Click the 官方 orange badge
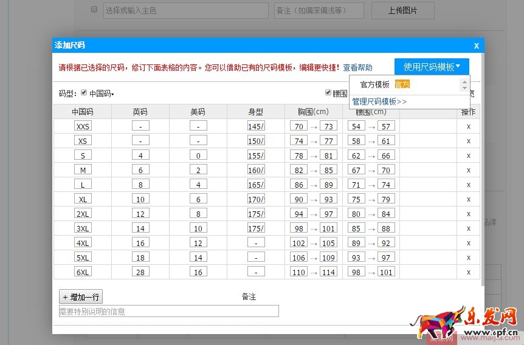Viewport: 524px width, 345px height. coord(402,84)
